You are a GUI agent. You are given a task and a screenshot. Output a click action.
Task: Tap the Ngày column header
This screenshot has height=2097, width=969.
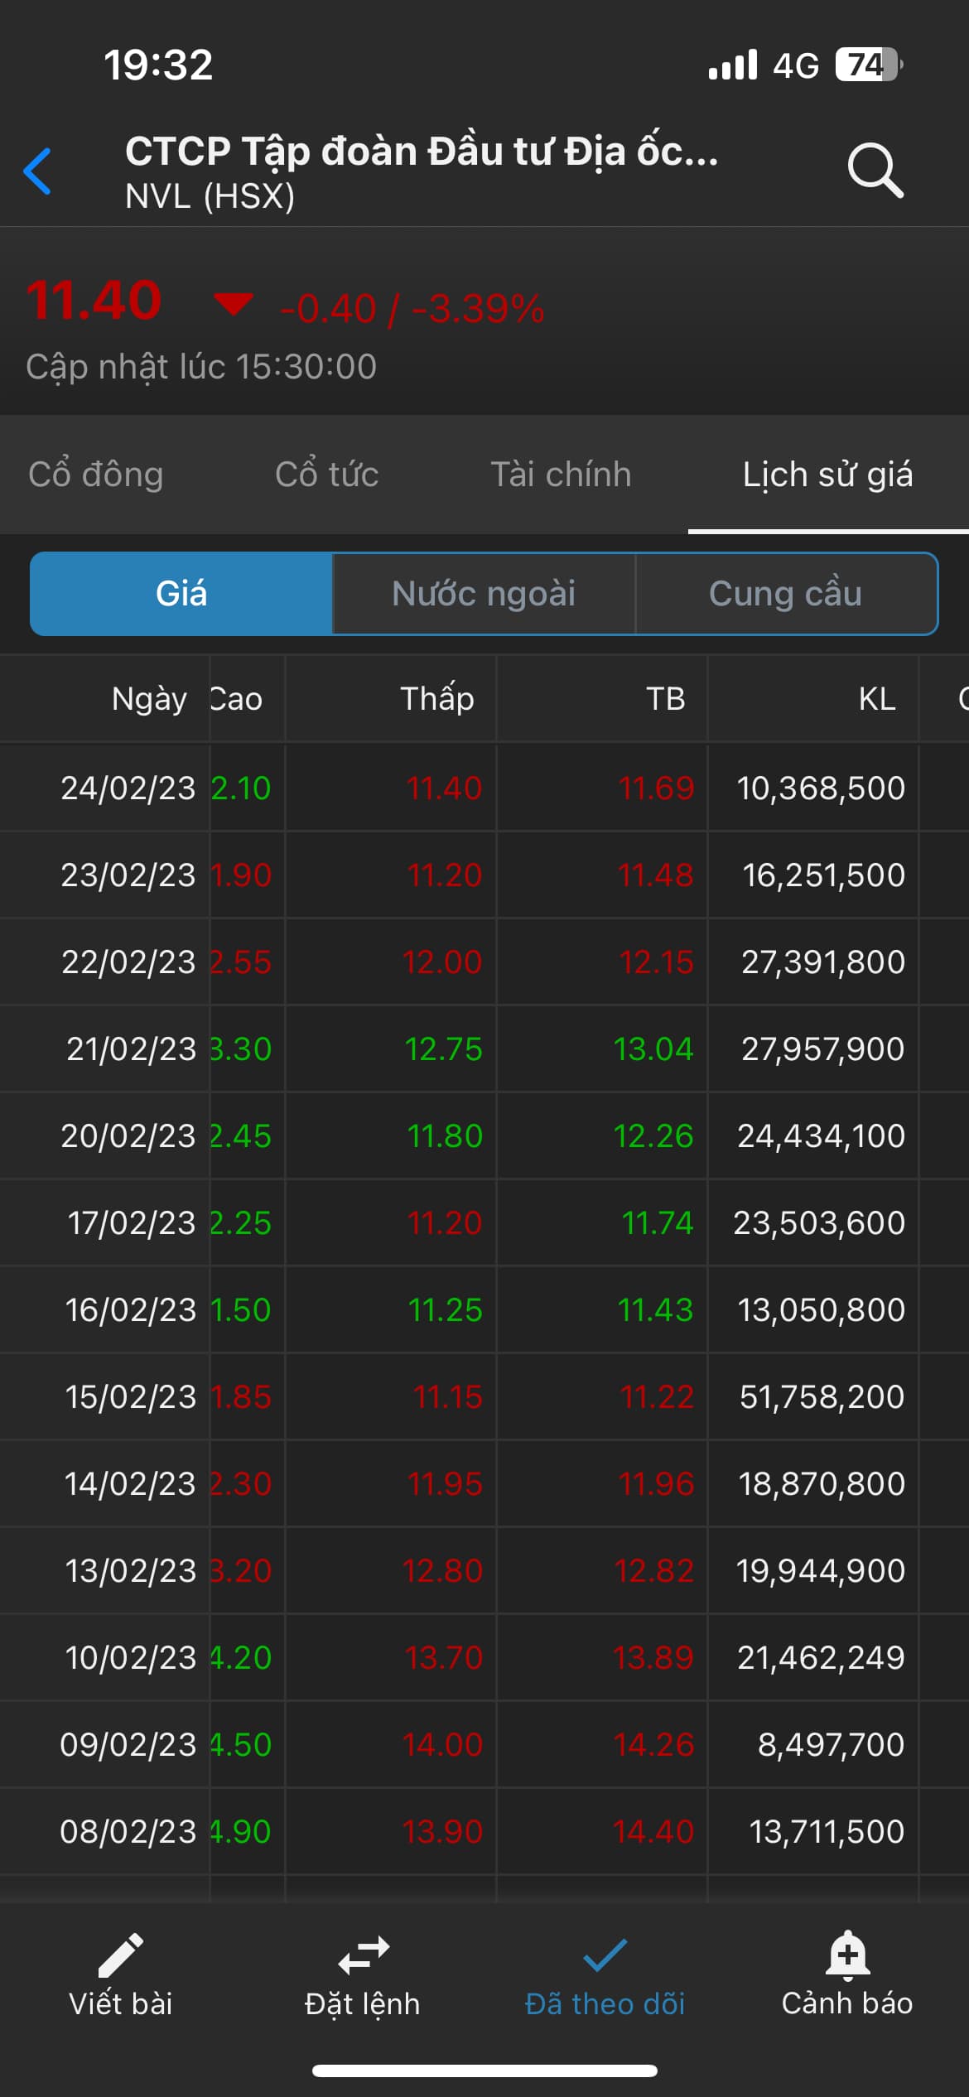point(149,699)
